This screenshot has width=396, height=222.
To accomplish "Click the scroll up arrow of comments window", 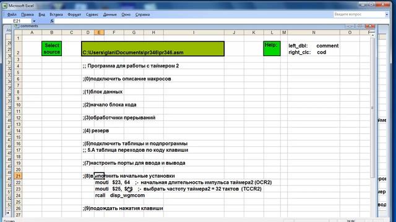I will (x=372, y=36).
